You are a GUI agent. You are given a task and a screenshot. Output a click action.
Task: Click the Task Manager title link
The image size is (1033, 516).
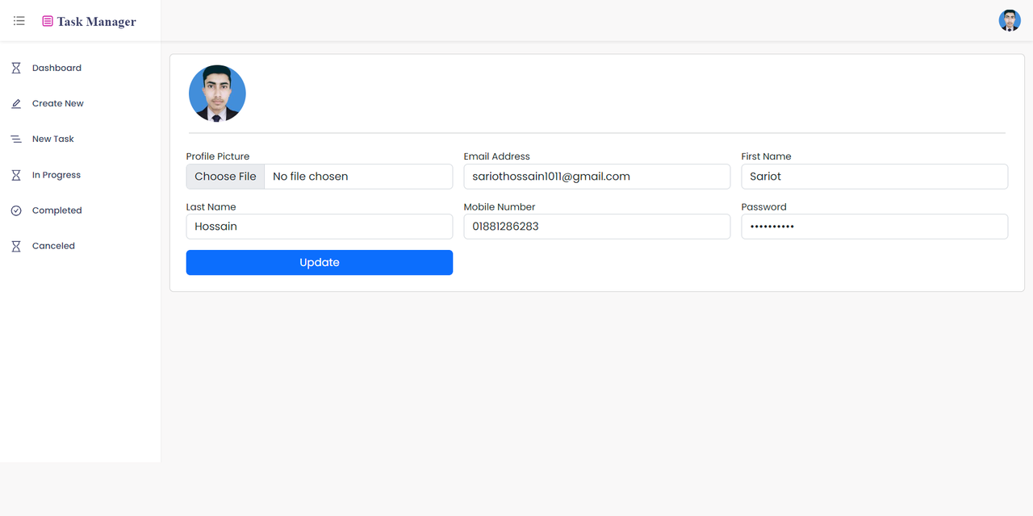click(96, 22)
